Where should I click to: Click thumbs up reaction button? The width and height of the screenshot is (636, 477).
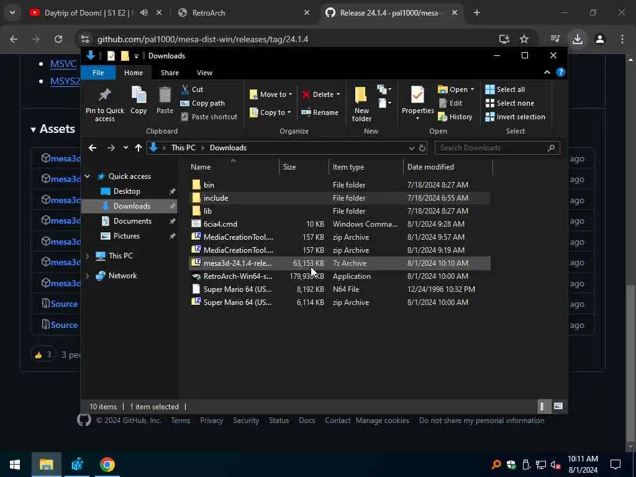43,355
